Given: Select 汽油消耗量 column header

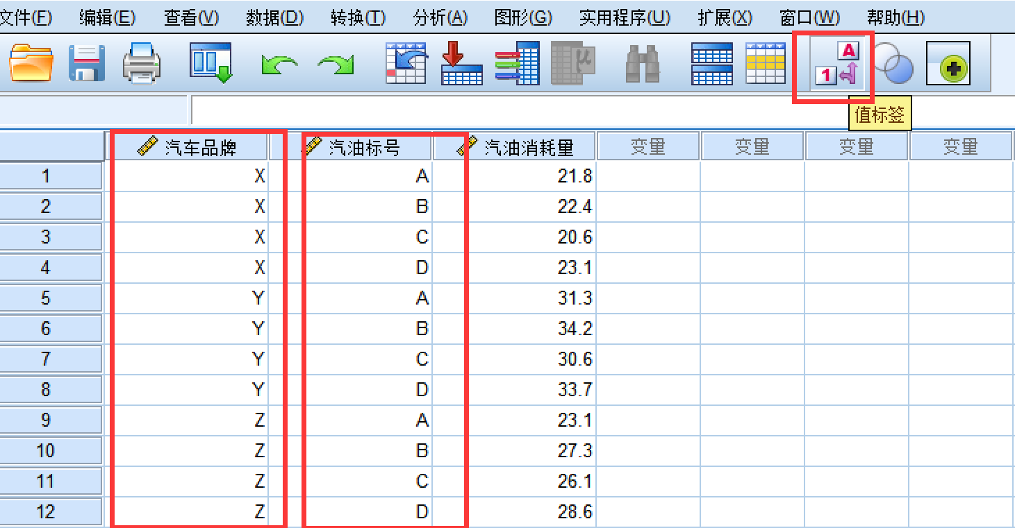Looking at the screenshot, I should [515, 146].
